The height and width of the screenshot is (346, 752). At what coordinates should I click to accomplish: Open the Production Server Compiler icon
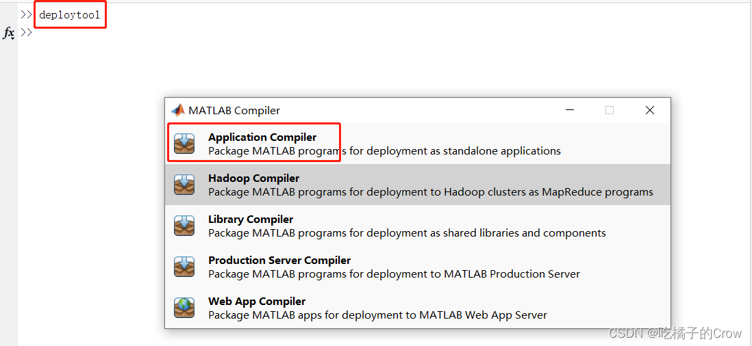coord(184,267)
